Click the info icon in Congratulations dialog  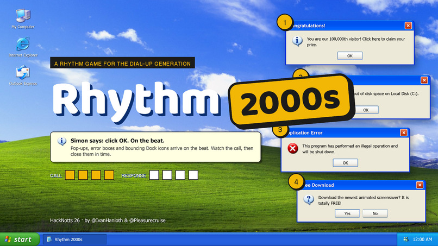tap(297, 41)
